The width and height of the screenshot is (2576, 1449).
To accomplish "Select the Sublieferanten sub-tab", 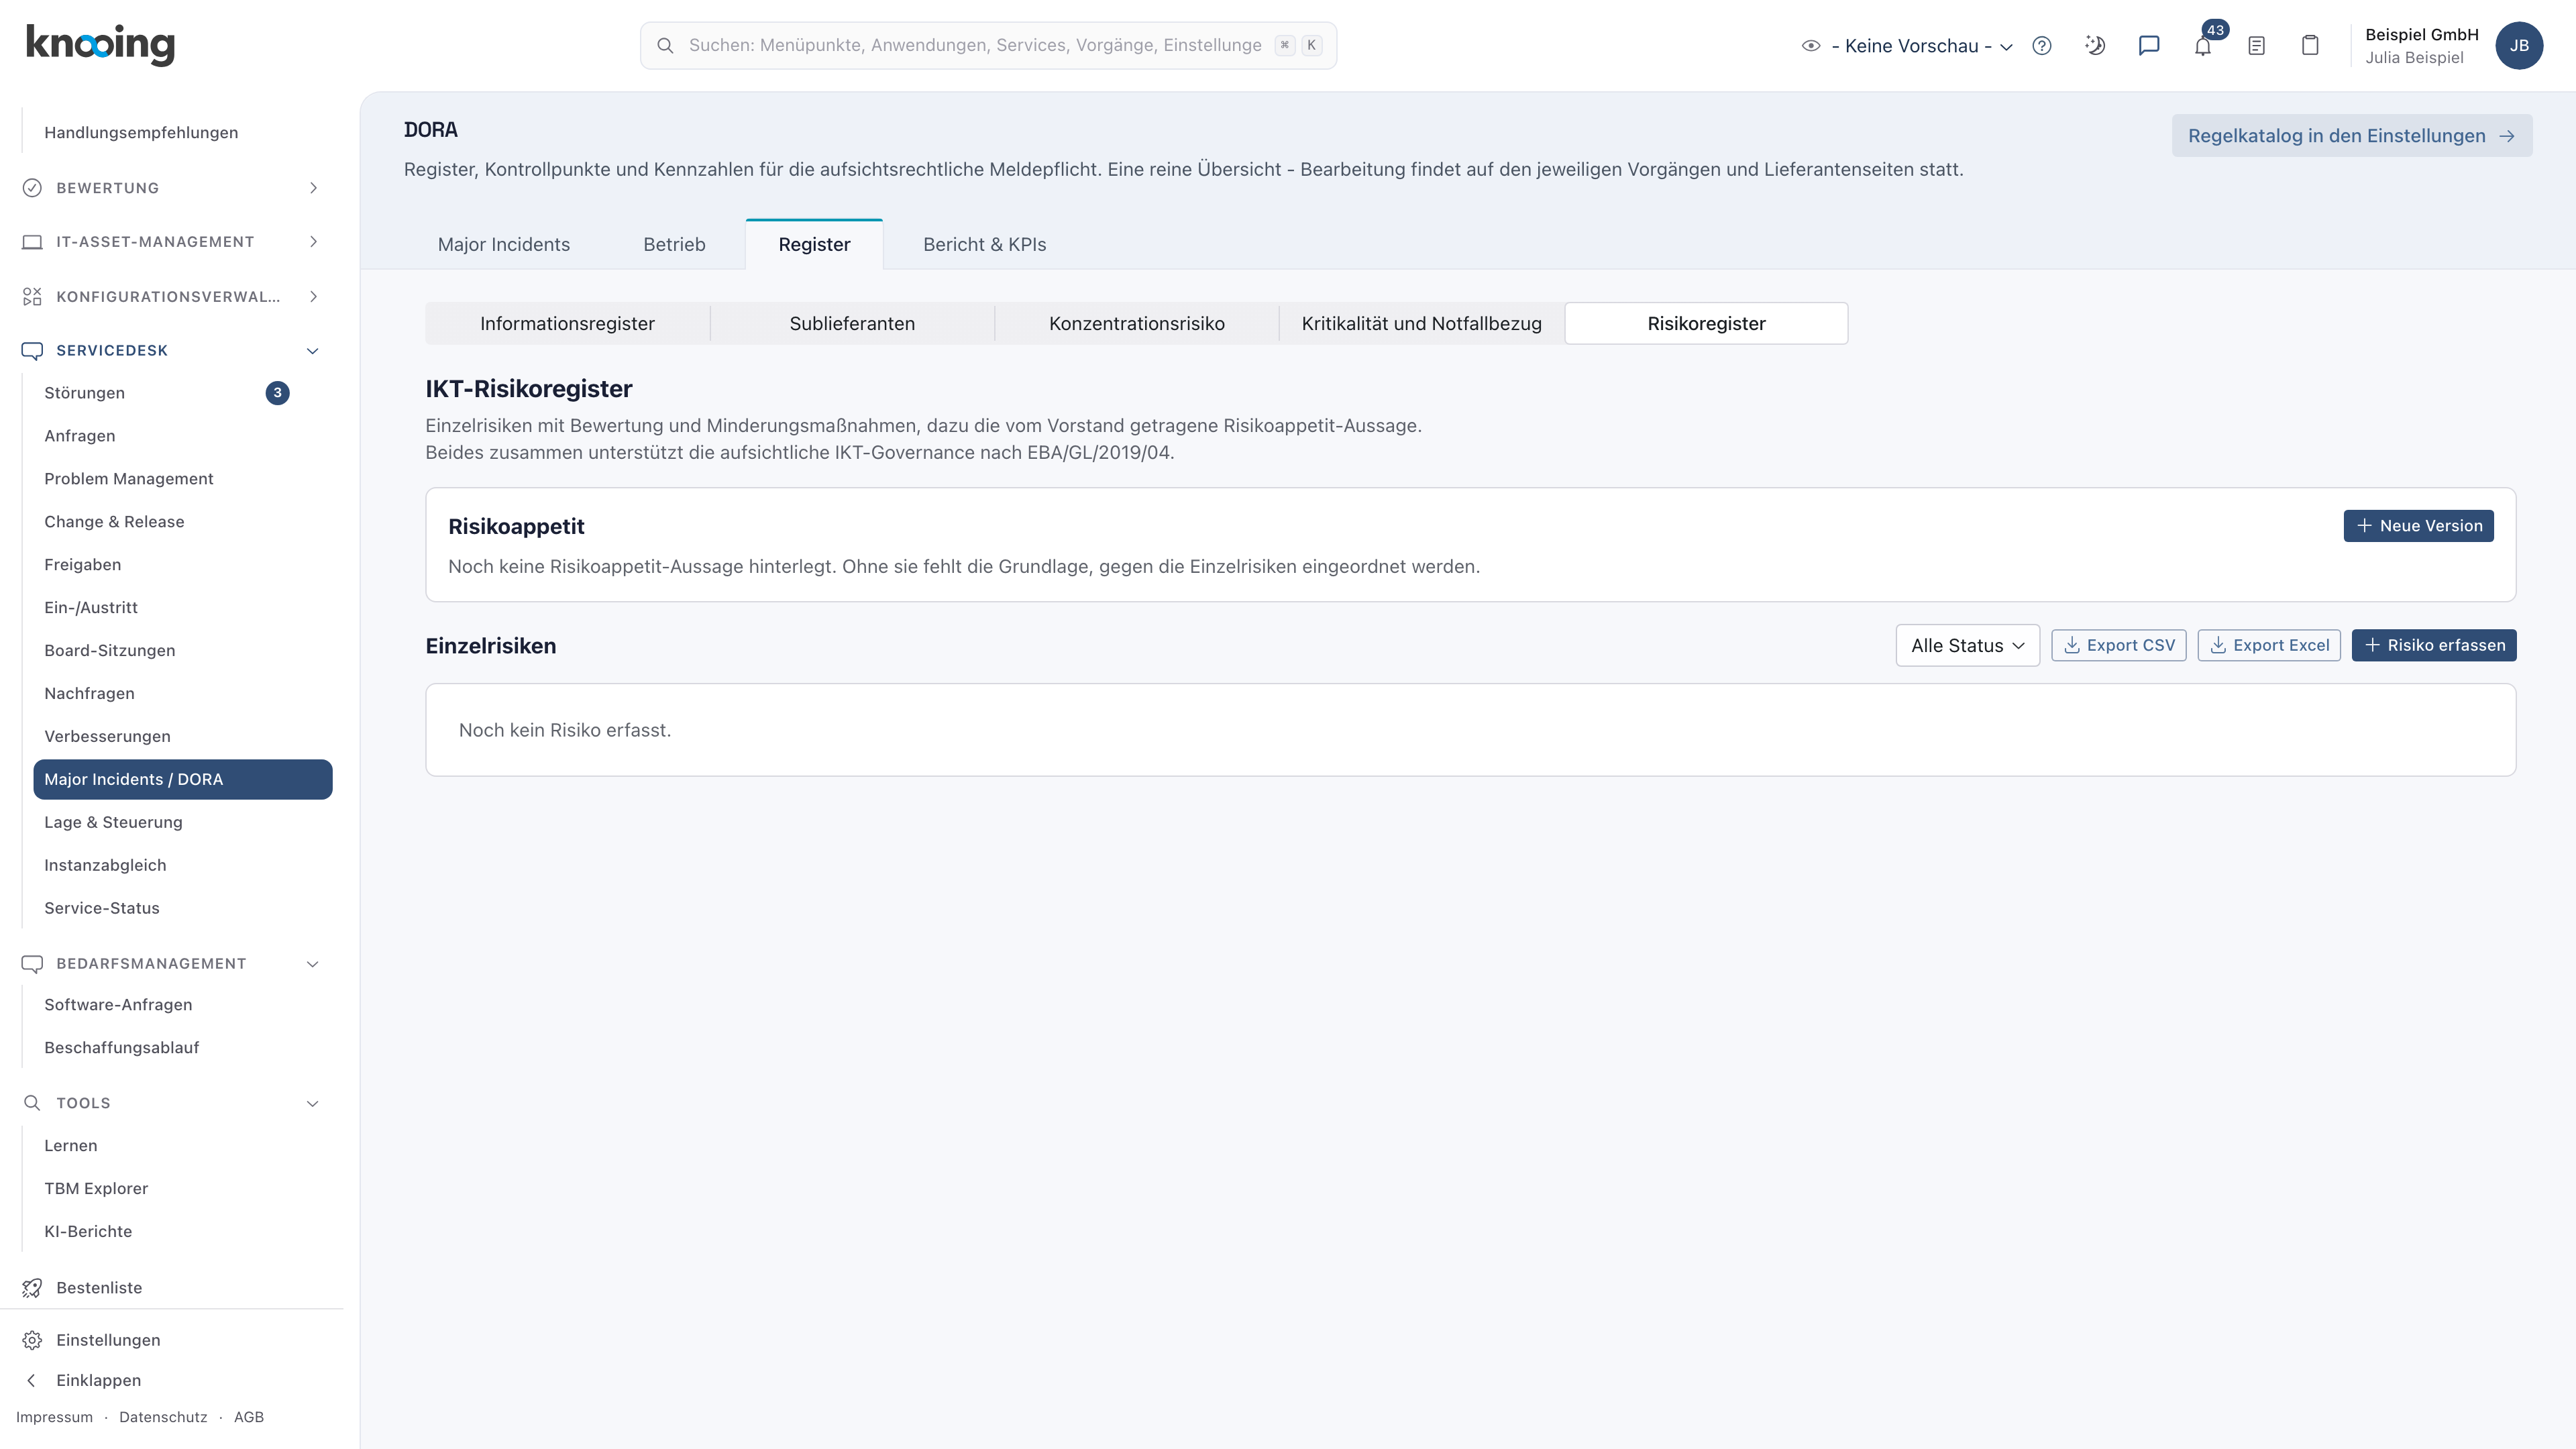I will click(x=852, y=324).
